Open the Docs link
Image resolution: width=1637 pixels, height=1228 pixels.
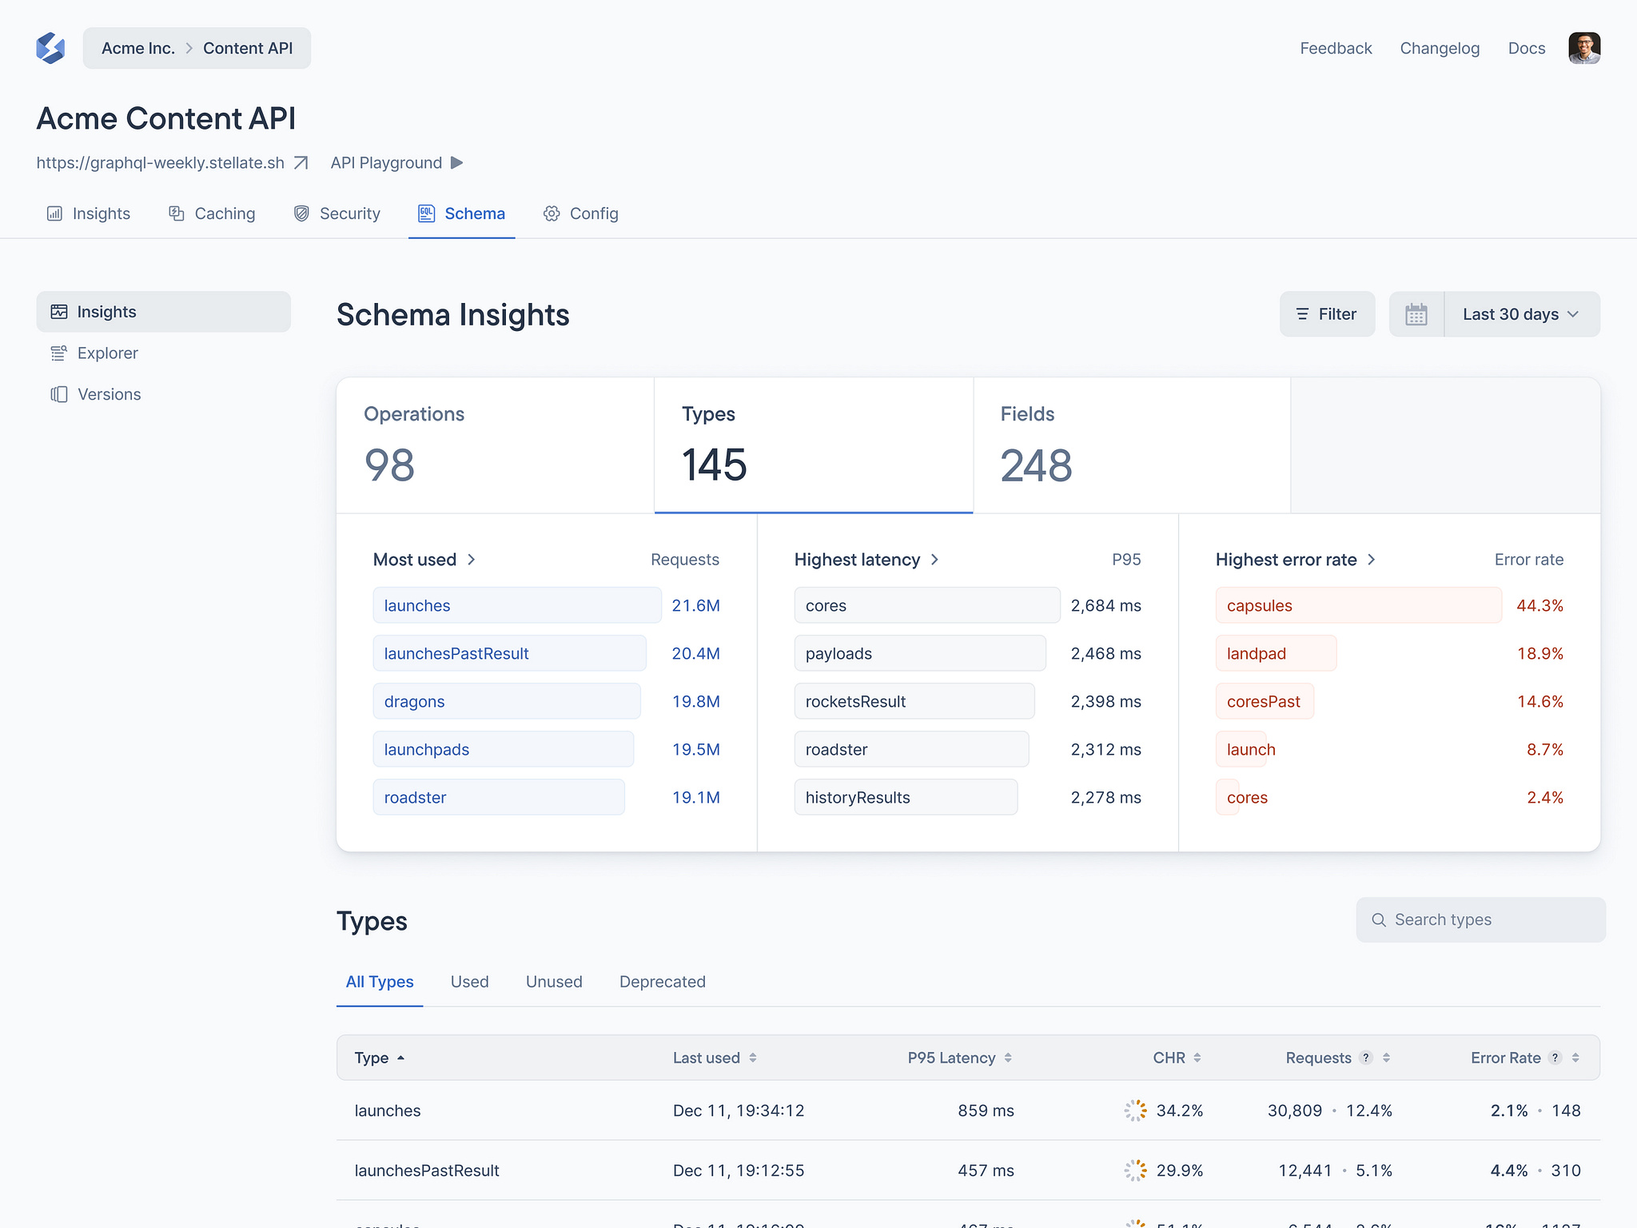click(x=1526, y=48)
